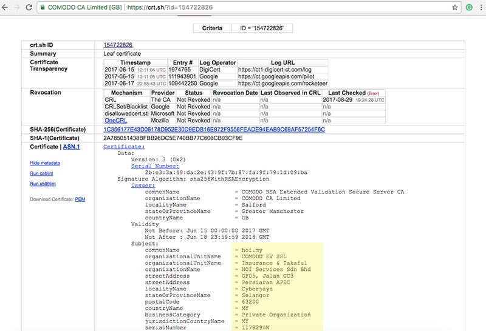Viewport: 486px width, 331px height.
Task: Select HOI Services Sdn Bhd organization value
Action: tap(276, 269)
